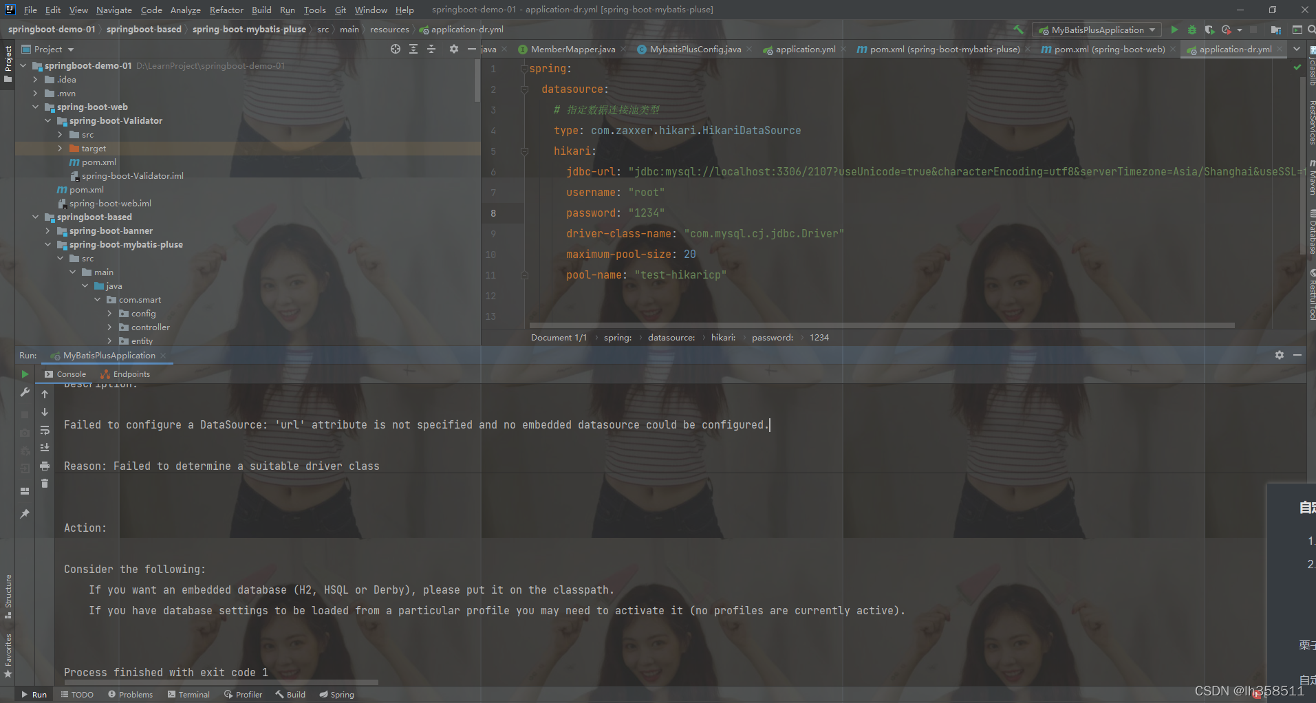This screenshot has width=1316, height=703.
Task: Open the Navigate menu
Action: [x=114, y=10]
